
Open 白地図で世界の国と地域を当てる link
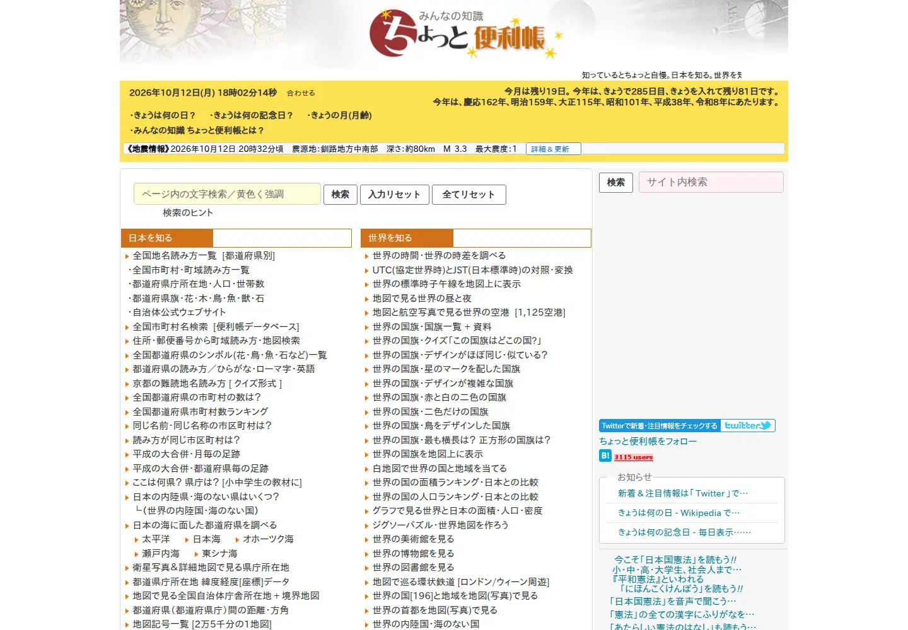point(439,469)
